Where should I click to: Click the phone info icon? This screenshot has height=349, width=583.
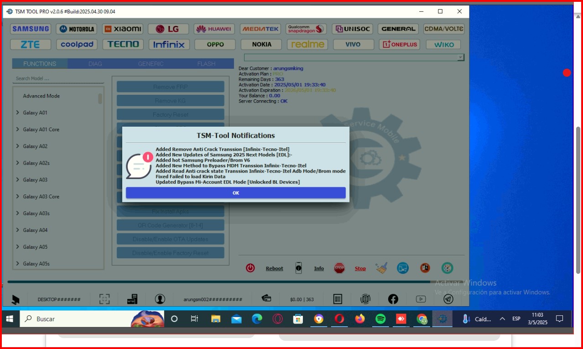(x=298, y=268)
